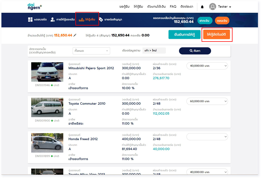Click the ฝากเงิน deposit button
Image resolution: width=261 pixels, height=178 pixels.
click(205, 21)
